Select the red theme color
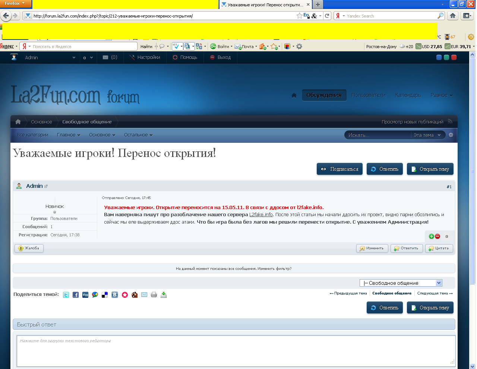This screenshot has width=477, height=369. pos(454,57)
